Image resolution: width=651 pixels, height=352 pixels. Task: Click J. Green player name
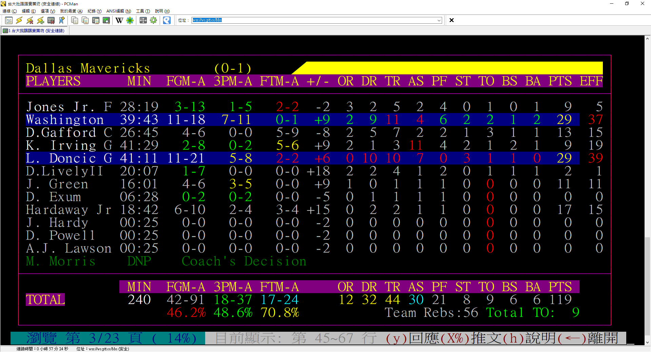pyautogui.click(x=57, y=184)
